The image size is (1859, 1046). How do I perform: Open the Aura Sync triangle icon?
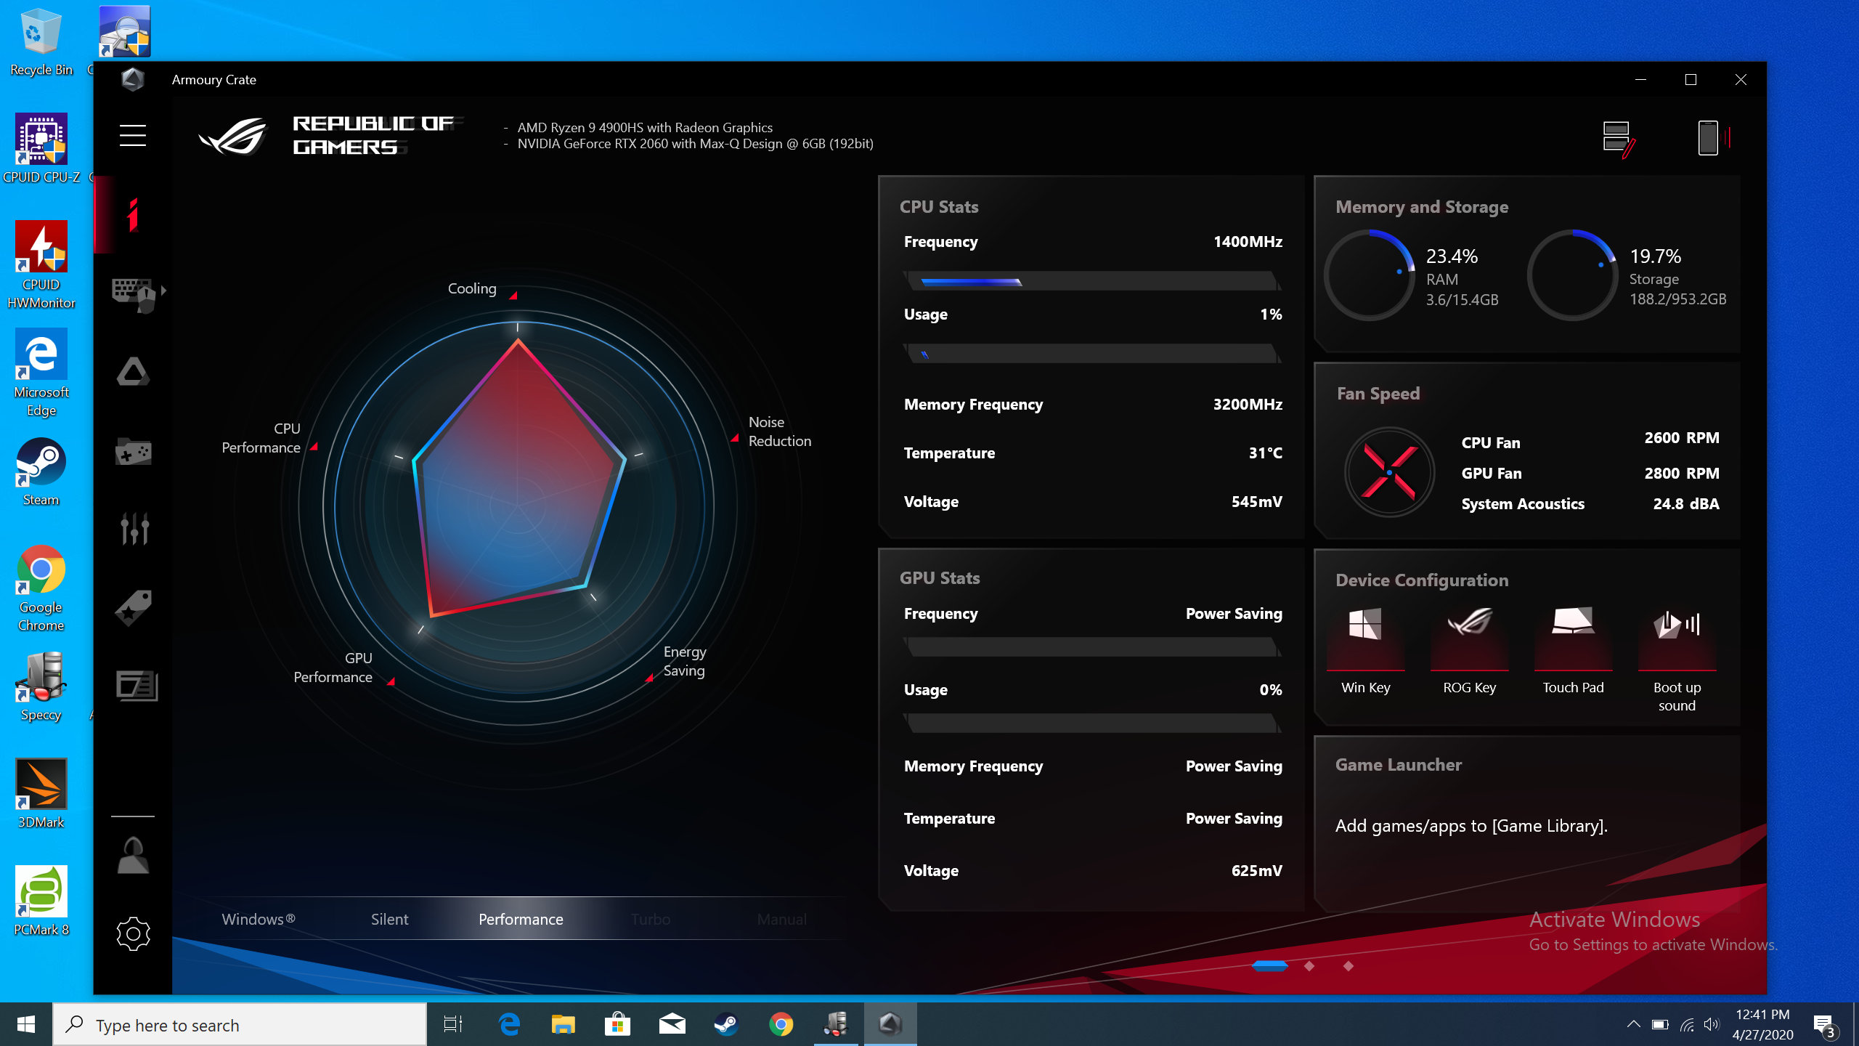[x=134, y=372]
